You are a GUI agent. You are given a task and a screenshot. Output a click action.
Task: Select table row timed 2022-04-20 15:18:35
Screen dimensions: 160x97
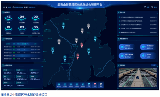(x=22, y=50)
